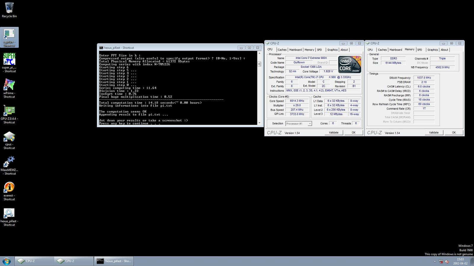474x266 pixels.
Task: Click the Intel Core i7 logo
Action: (x=350, y=64)
